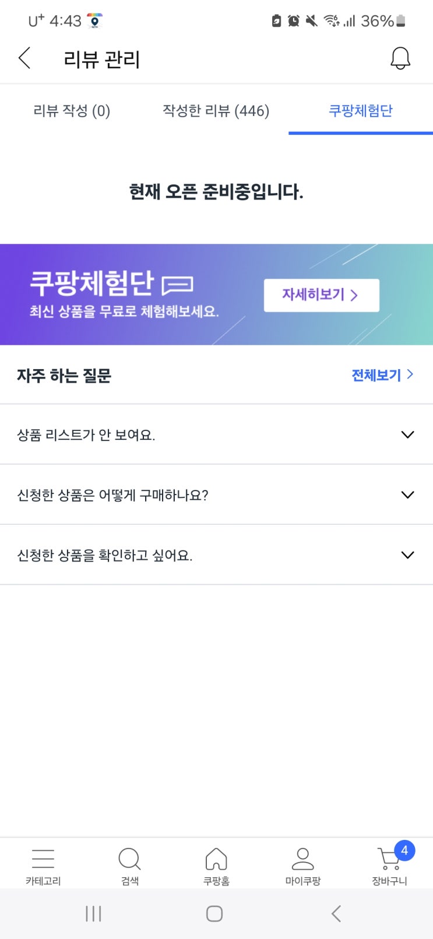Viewport: 433px width, 939px height.
Task: Expand 신청한 상품을 확인하고 싶어요 question
Action: 216,555
